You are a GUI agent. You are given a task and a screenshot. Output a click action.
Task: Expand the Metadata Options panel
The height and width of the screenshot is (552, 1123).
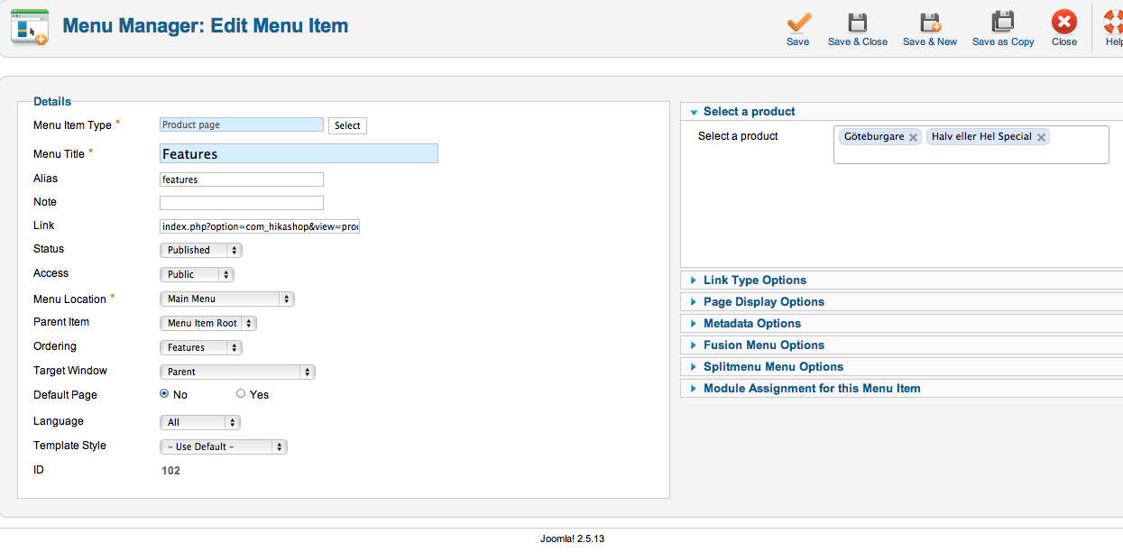tap(752, 324)
